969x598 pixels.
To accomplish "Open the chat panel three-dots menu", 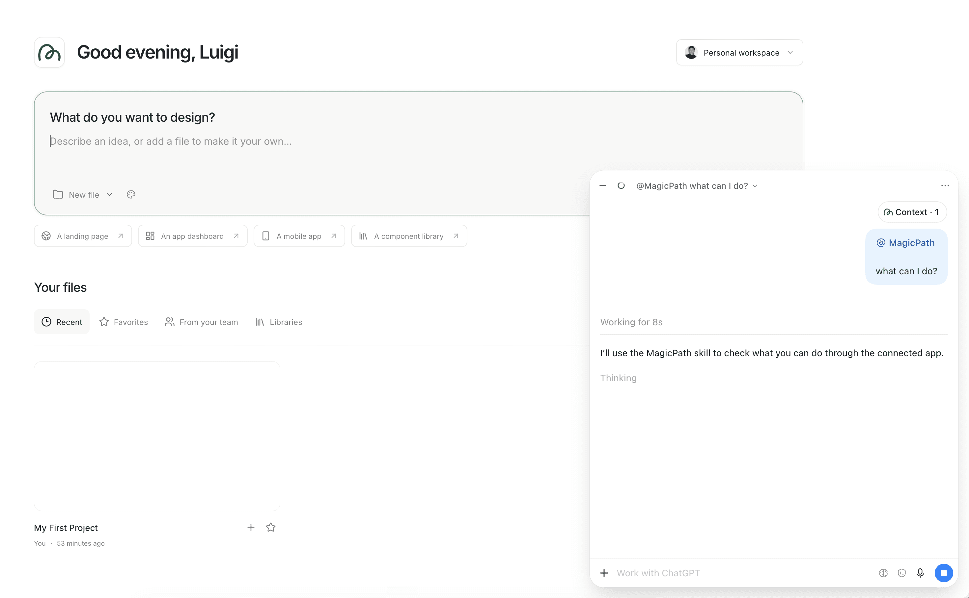I will click(945, 186).
